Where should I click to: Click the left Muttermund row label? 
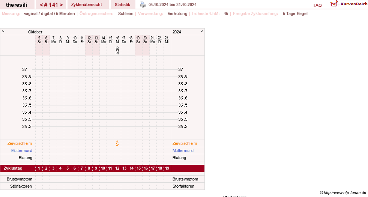coord(22,150)
